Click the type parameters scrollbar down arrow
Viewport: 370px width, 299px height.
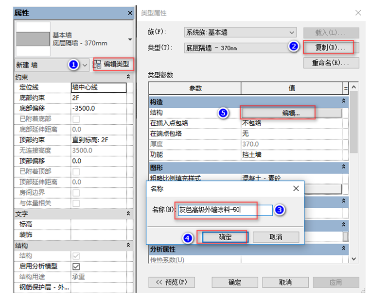point(353,259)
